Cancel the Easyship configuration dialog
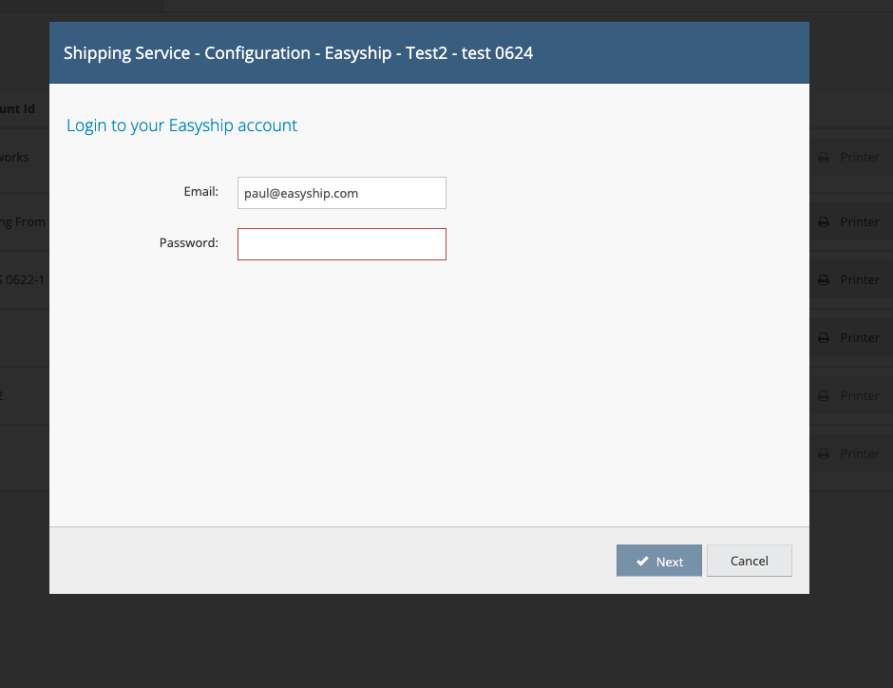Viewport: 893px width, 688px height. click(749, 561)
